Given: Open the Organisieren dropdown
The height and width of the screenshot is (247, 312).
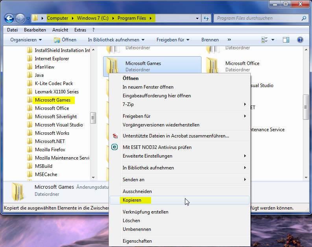Looking at the screenshot, I should click(26, 40).
